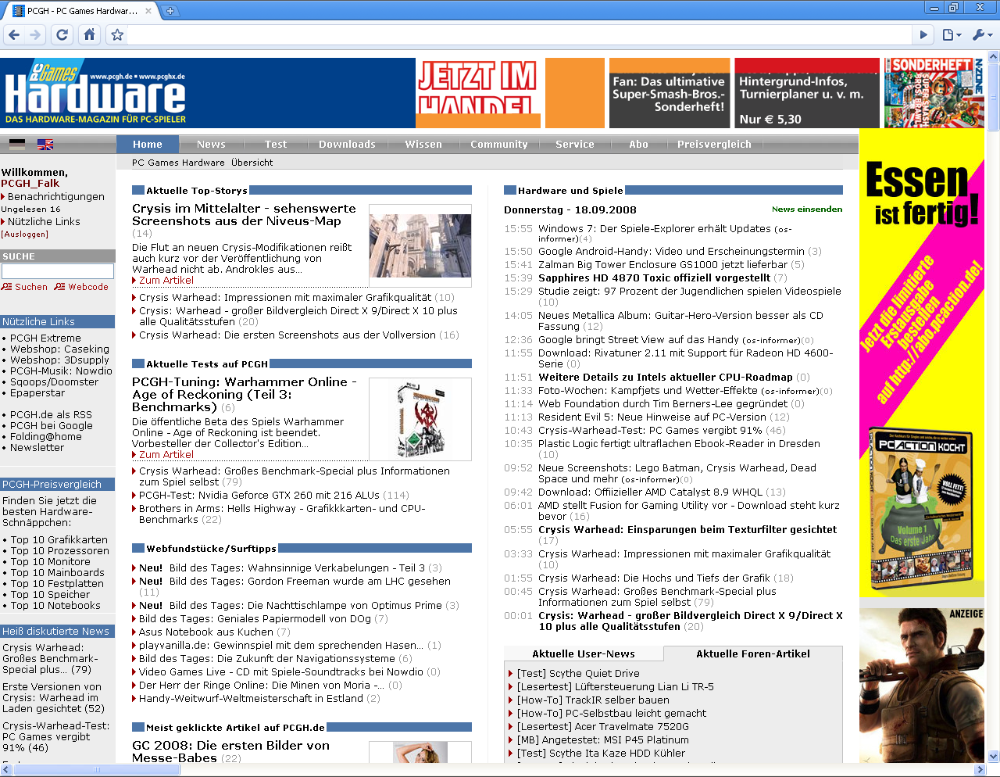Open Zum Artikel link under Warhammer Online tuning
The image size is (1000, 777).
(x=166, y=455)
